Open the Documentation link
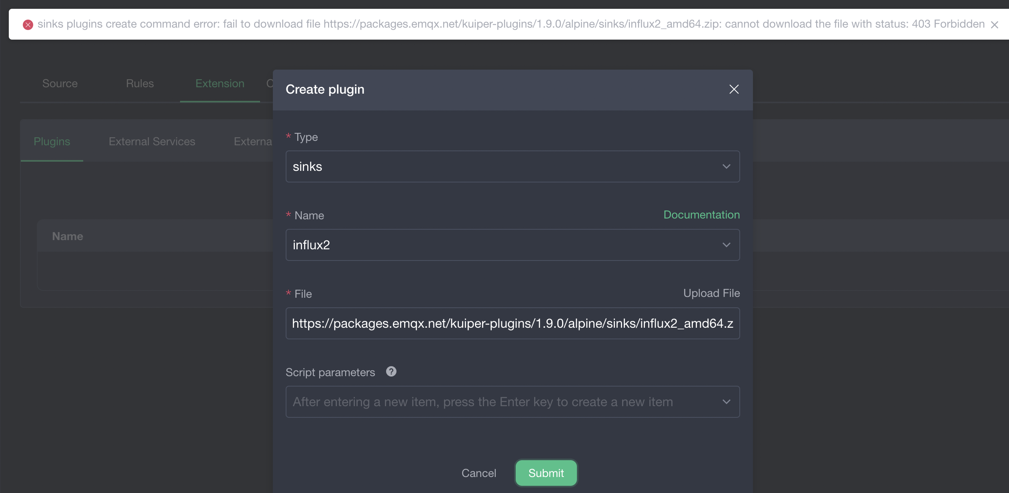The height and width of the screenshot is (493, 1009). pos(701,214)
